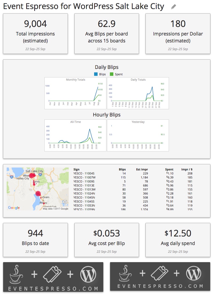The width and height of the screenshot is (212, 294).
Task: Open the Yesterday hourly blips chart
Action: (138, 136)
